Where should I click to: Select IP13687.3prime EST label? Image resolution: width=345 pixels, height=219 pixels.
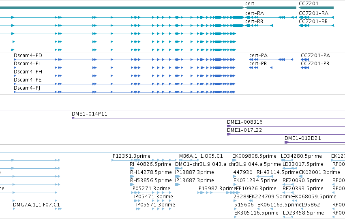pyautogui.click(x=195, y=180)
